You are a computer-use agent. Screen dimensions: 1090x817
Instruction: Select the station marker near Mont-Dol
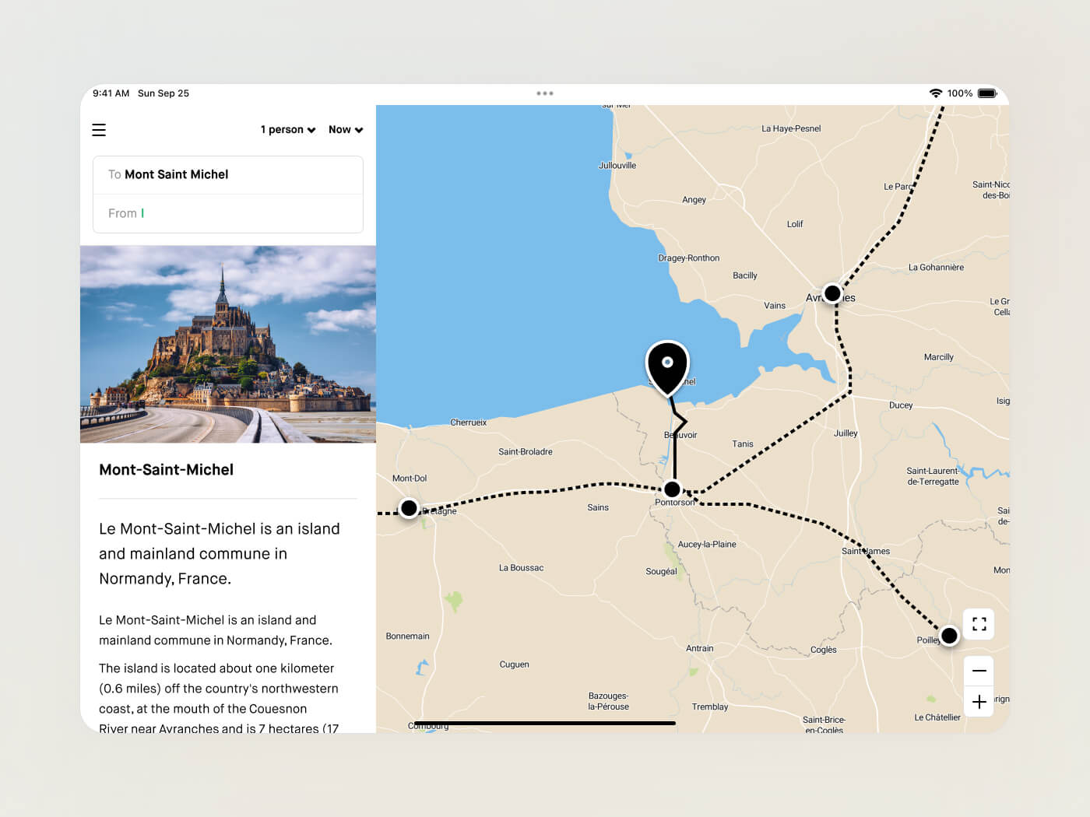tap(409, 508)
